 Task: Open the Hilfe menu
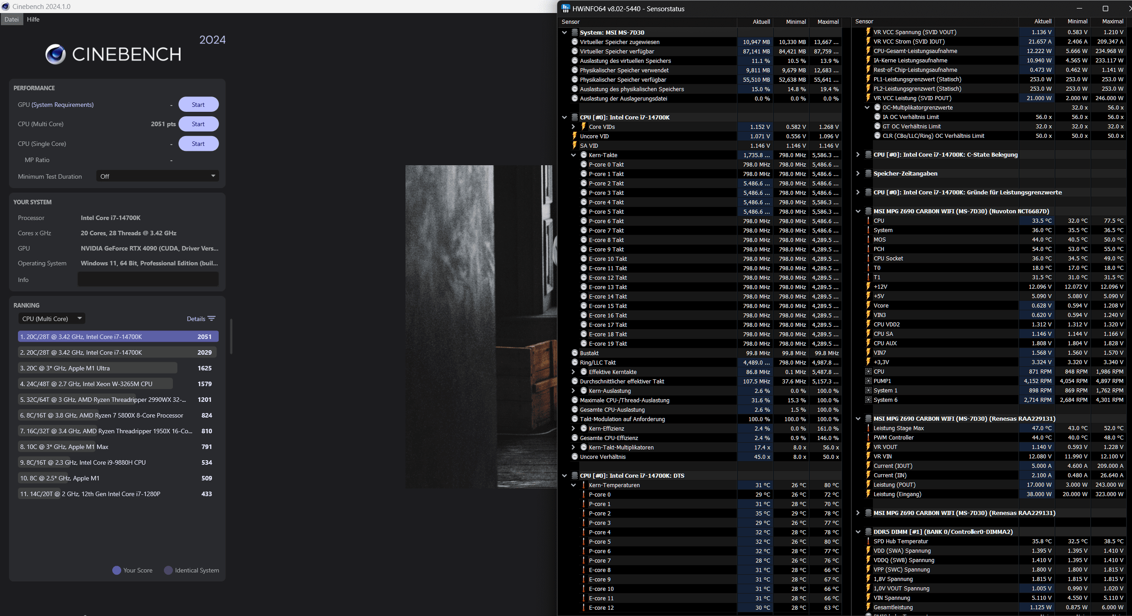(x=33, y=19)
